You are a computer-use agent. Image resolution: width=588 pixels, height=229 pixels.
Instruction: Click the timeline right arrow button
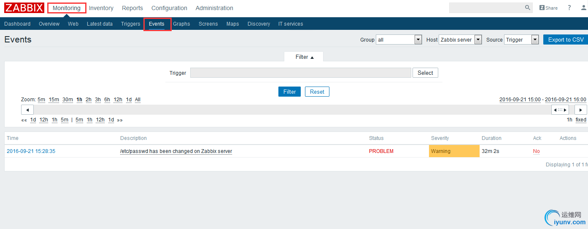point(581,110)
